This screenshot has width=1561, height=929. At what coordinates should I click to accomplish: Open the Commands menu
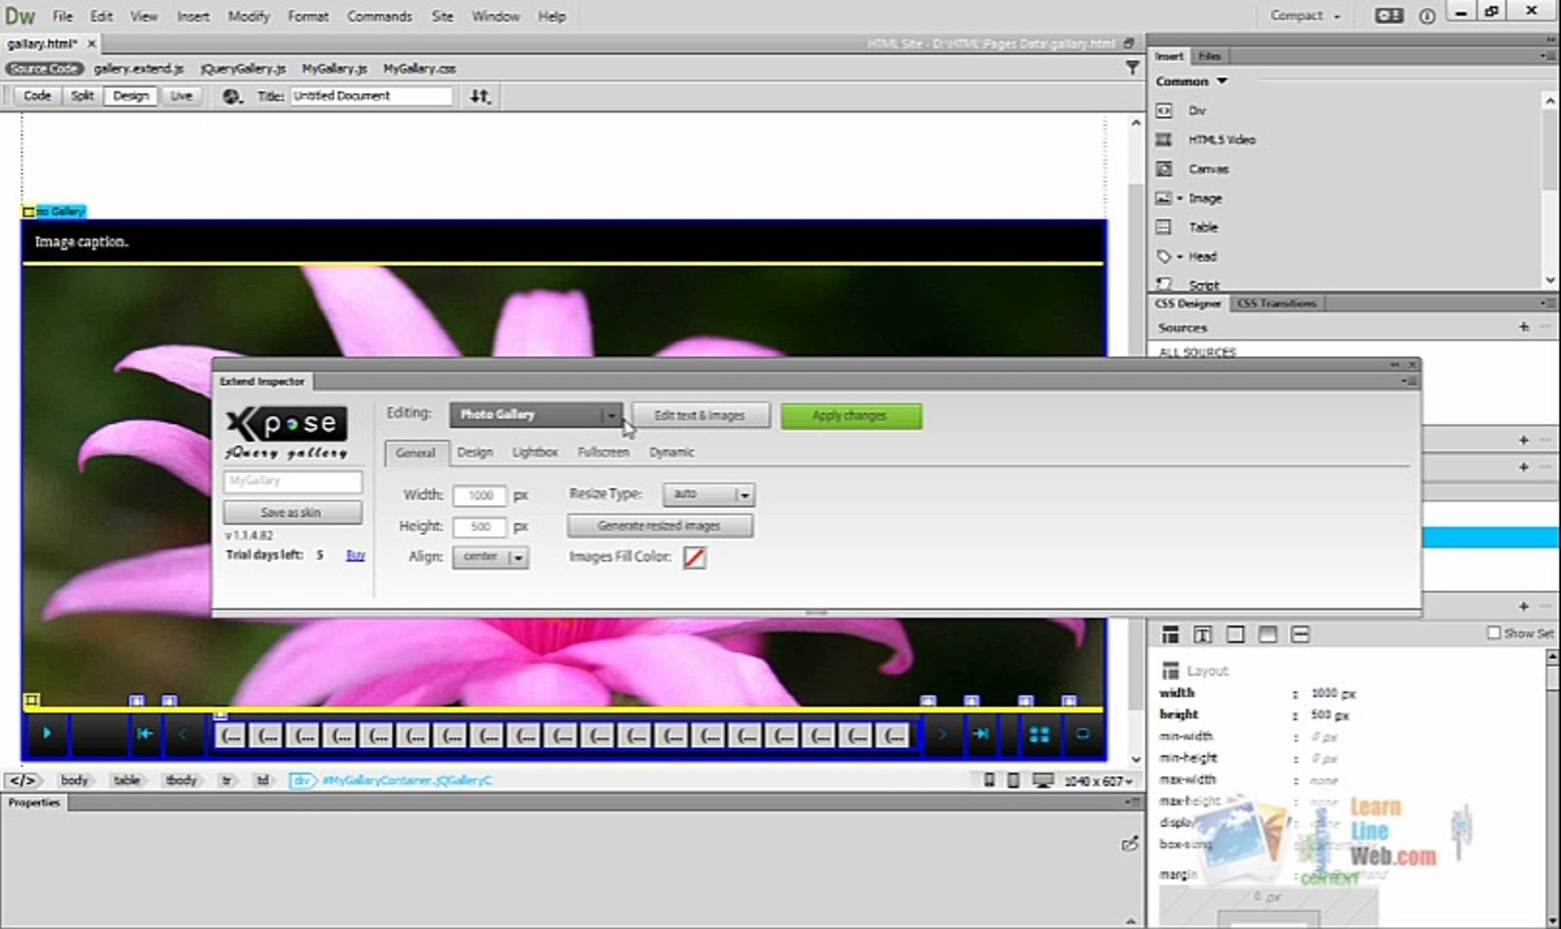click(379, 16)
